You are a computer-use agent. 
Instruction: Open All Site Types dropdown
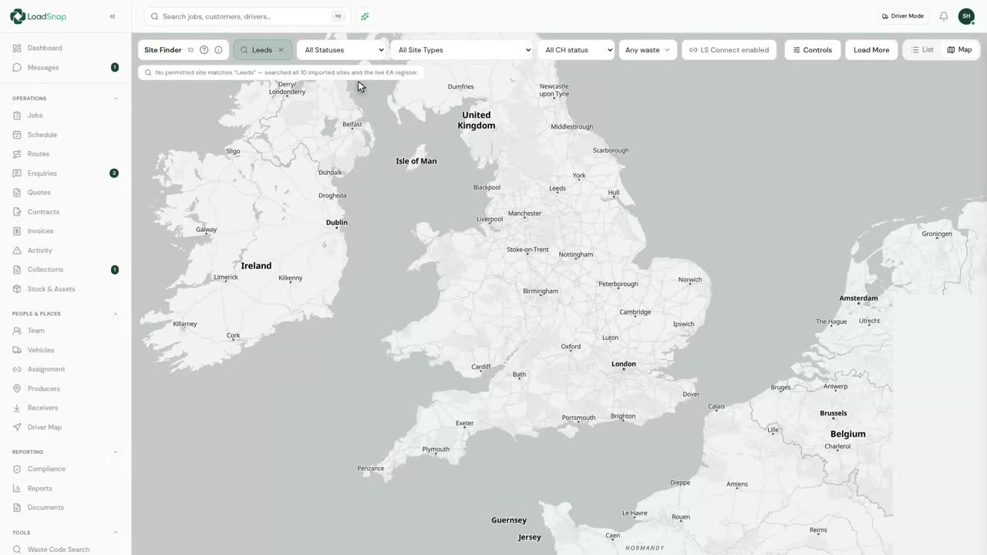pyautogui.click(x=461, y=50)
